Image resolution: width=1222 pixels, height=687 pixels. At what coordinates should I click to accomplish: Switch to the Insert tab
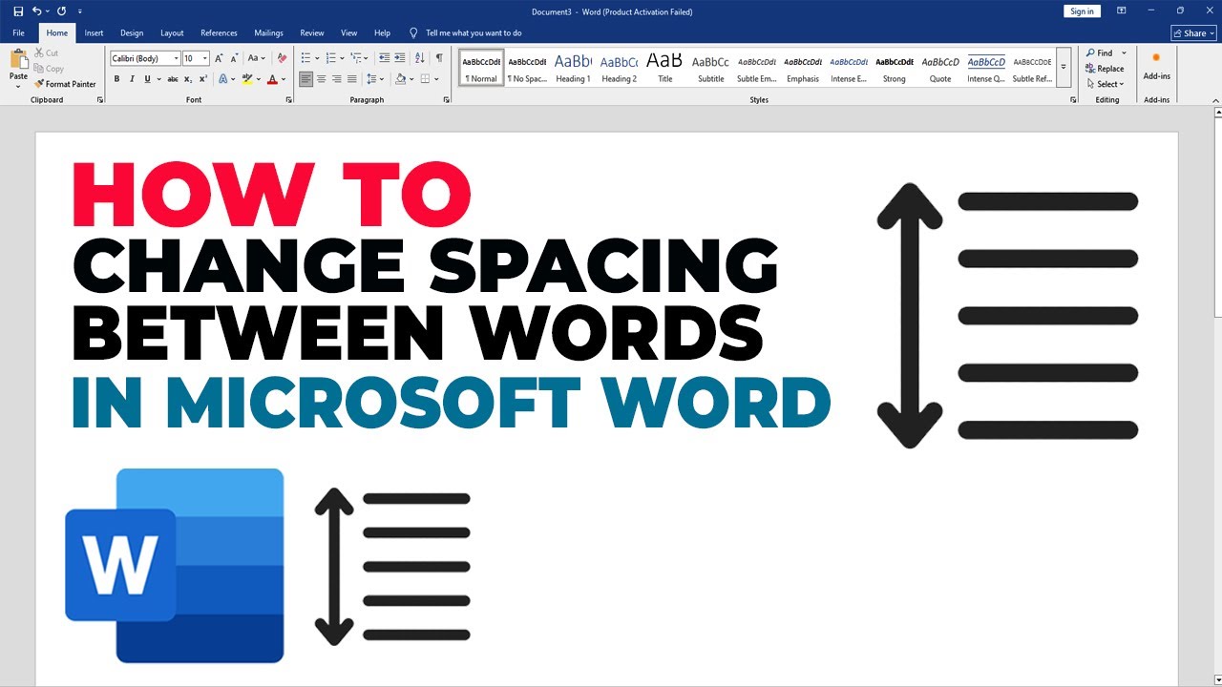tap(94, 32)
